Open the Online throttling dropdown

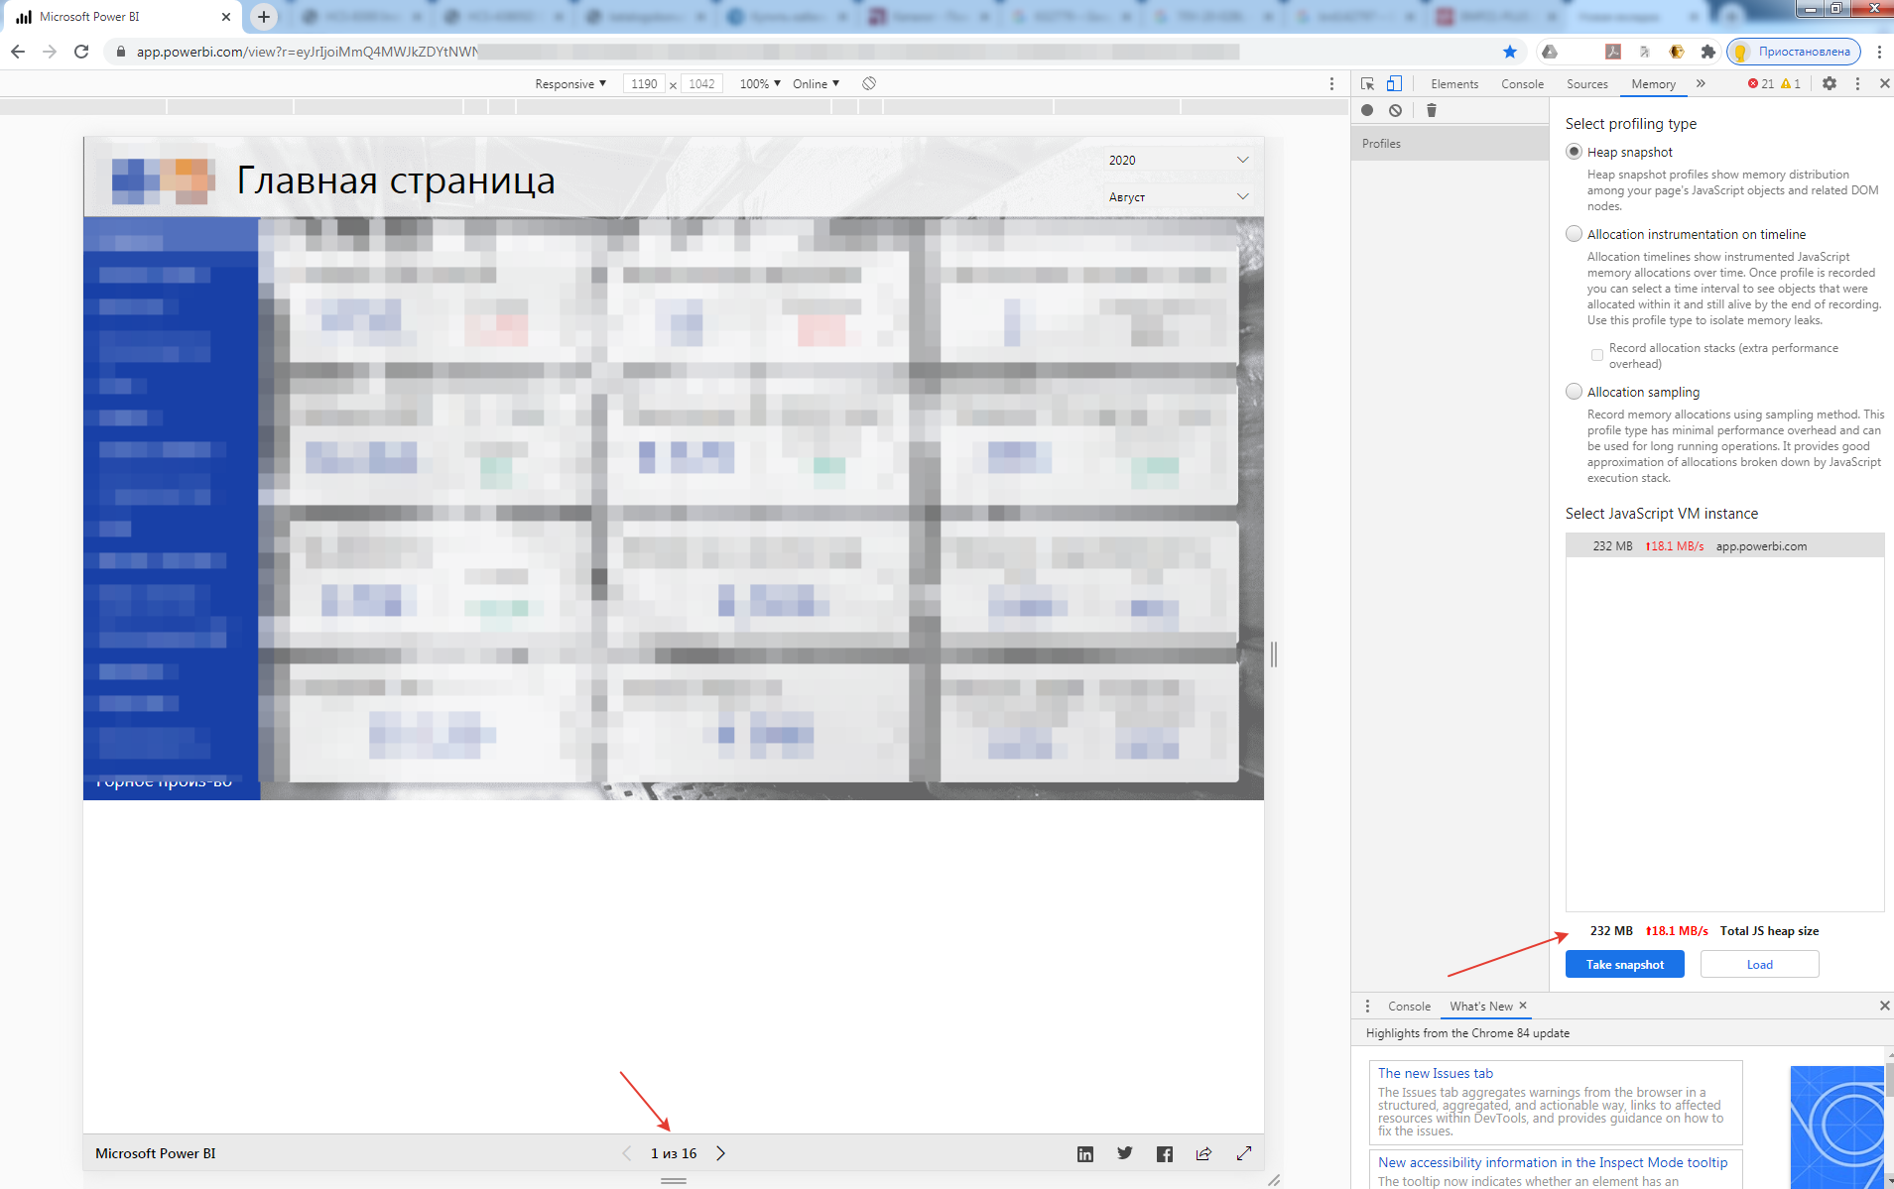click(x=816, y=83)
